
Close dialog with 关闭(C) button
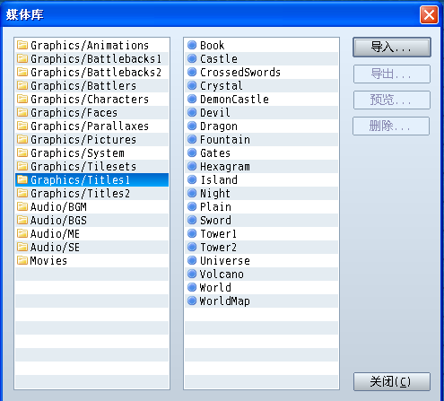click(x=392, y=381)
